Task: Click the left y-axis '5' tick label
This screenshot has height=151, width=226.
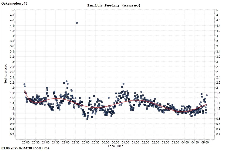Action: [x=13, y=10]
